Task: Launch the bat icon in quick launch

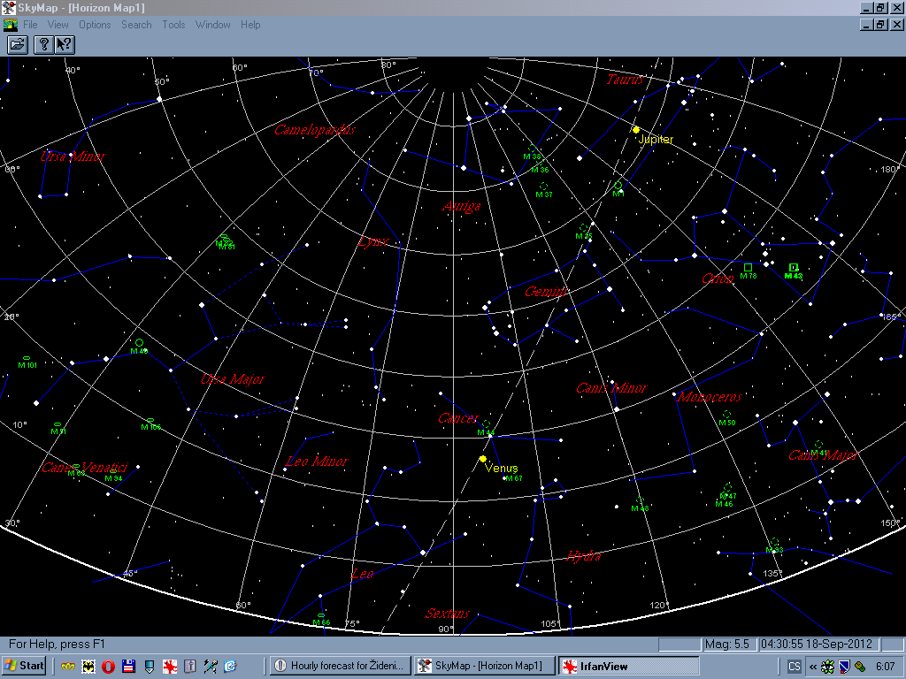Action: pyautogui.click(x=88, y=667)
